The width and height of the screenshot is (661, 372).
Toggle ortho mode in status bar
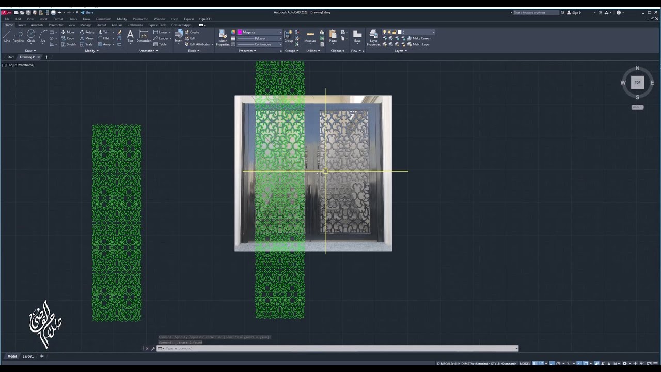coord(551,363)
